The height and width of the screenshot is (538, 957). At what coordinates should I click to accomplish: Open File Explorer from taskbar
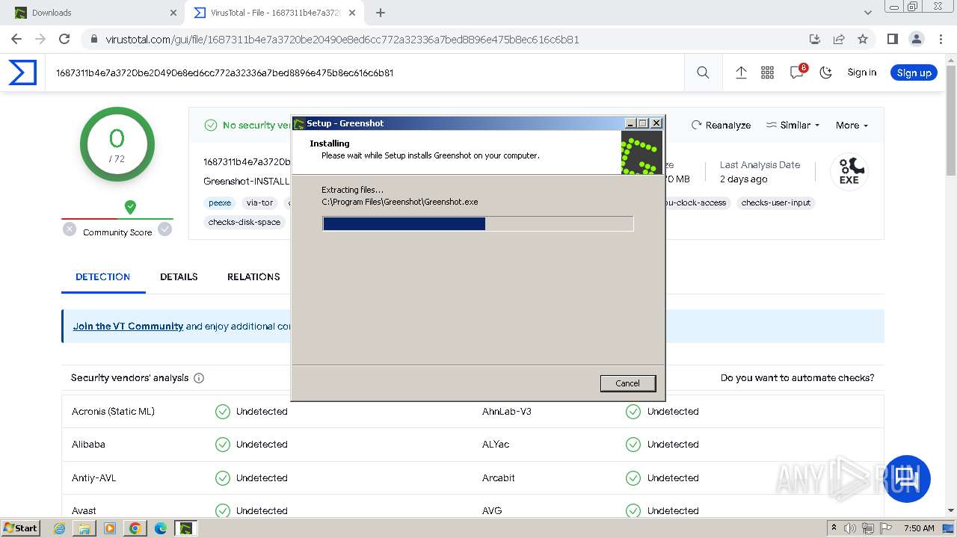coord(84,528)
